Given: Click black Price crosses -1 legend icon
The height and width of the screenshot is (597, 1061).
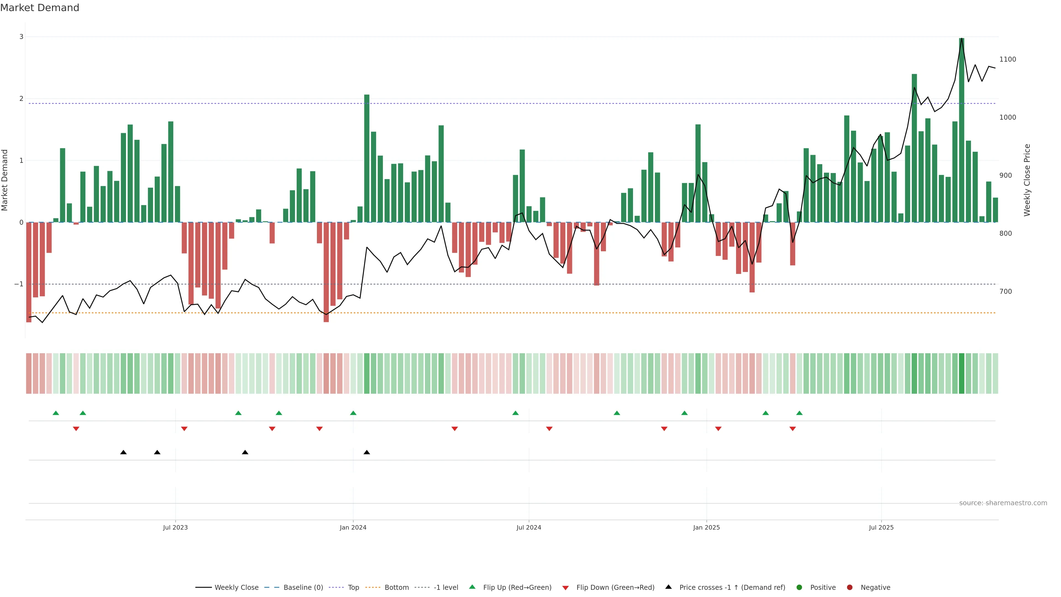Looking at the screenshot, I should click(668, 587).
